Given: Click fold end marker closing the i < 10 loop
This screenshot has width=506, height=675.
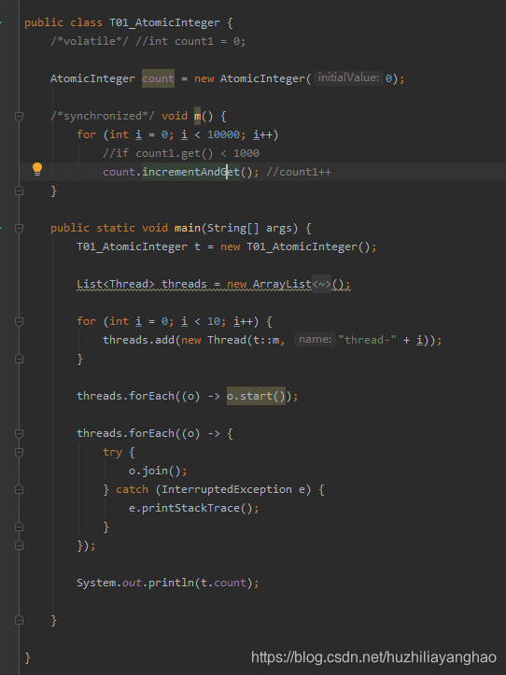Looking at the screenshot, I should click(x=19, y=359).
